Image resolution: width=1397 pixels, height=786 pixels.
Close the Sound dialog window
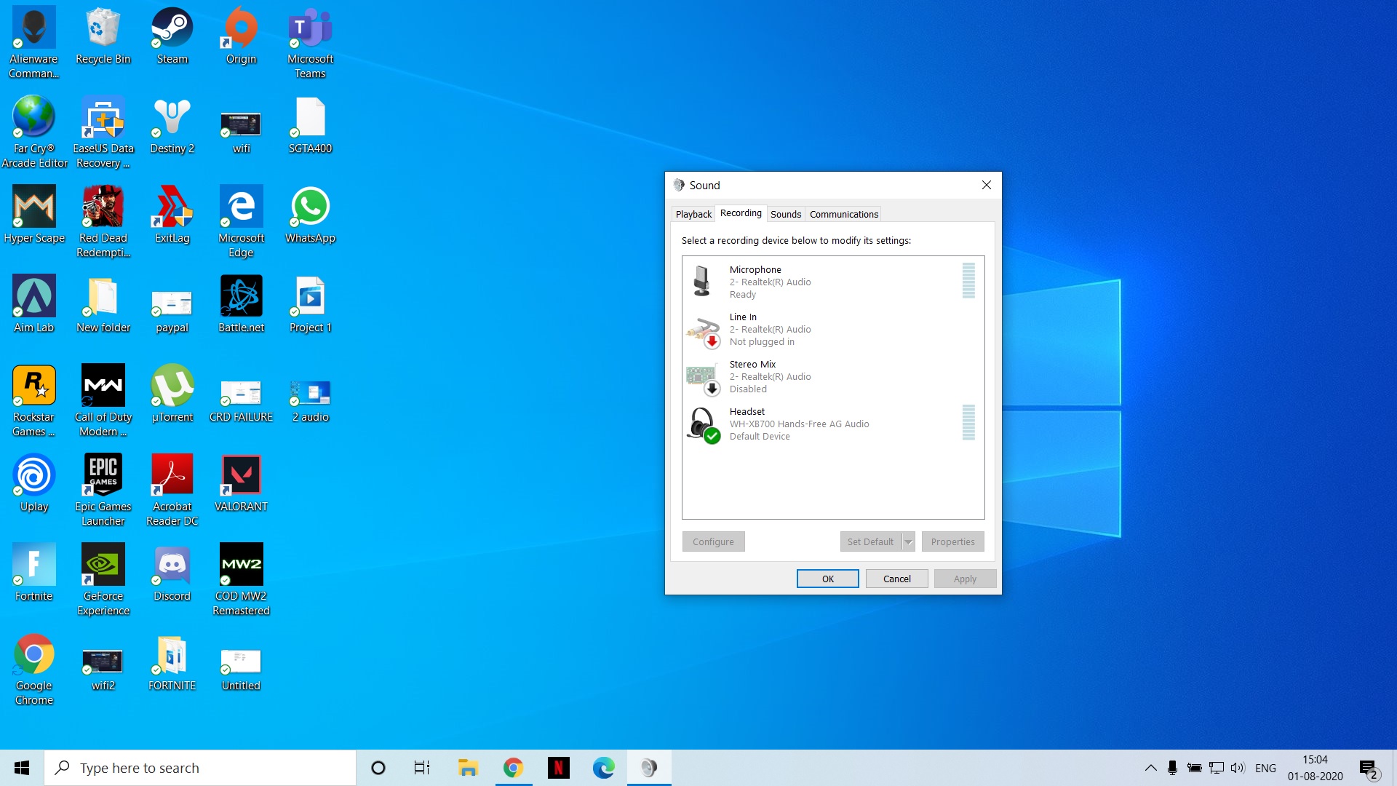click(x=986, y=185)
